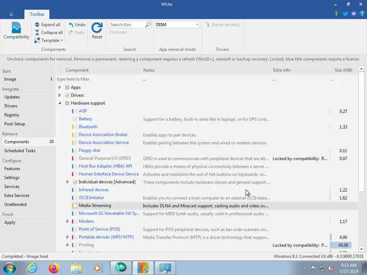Go to the Registry page
Screen dimensions: 367x275
28,115
